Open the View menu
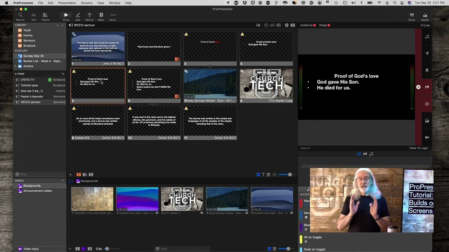Viewport: 449px width, 252px height. point(101,3)
